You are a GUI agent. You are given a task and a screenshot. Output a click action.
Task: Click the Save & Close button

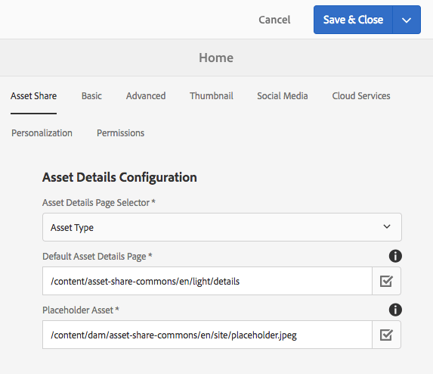point(353,20)
